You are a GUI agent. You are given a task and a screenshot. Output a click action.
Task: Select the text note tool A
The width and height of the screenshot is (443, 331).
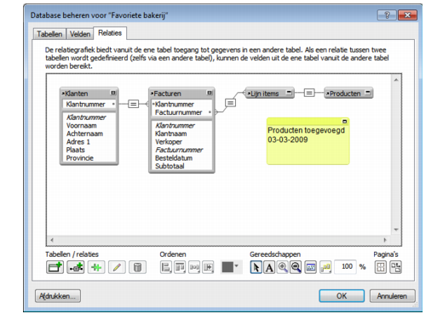tap(269, 267)
